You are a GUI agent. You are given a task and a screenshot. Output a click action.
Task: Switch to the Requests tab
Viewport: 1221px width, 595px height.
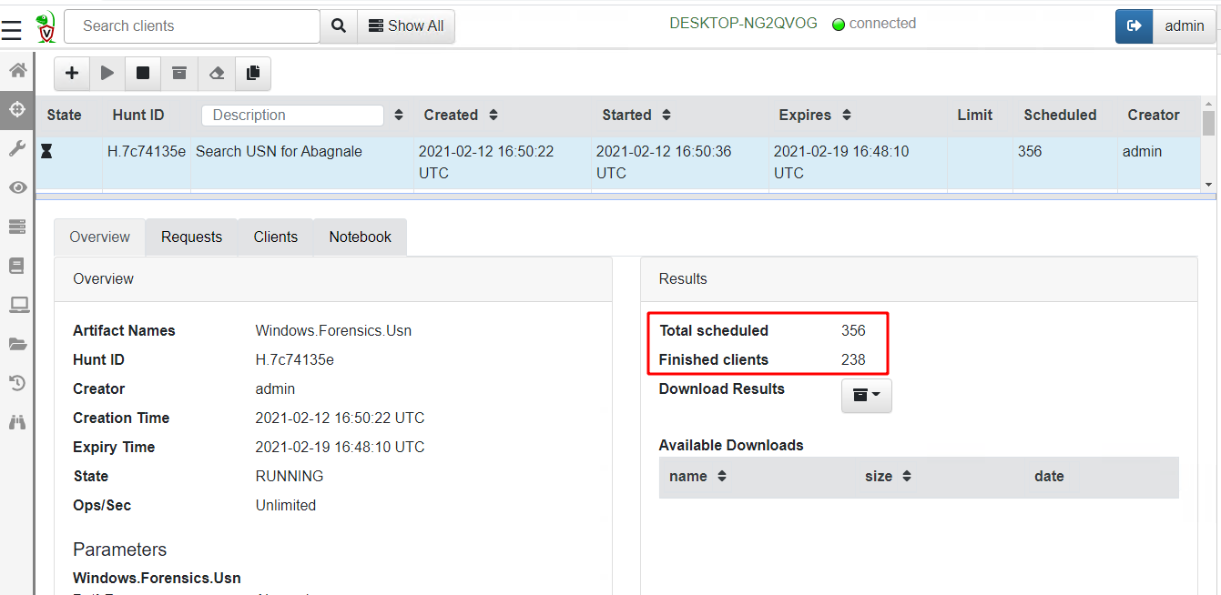pos(191,237)
